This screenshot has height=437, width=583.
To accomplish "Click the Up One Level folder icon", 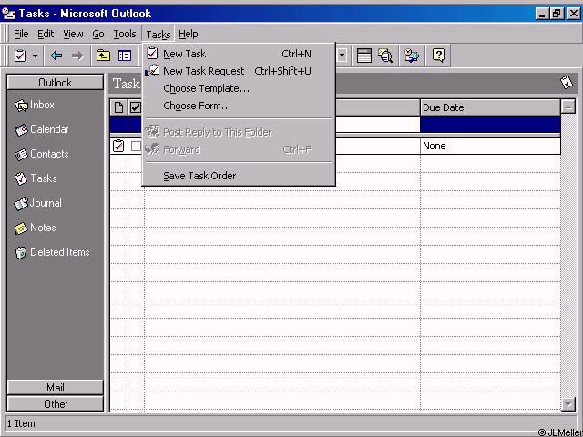I will pyautogui.click(x=103, y=56).
